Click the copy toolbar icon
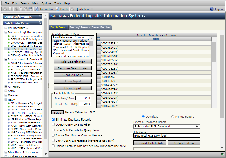226x158 pixels. (21, 9)
